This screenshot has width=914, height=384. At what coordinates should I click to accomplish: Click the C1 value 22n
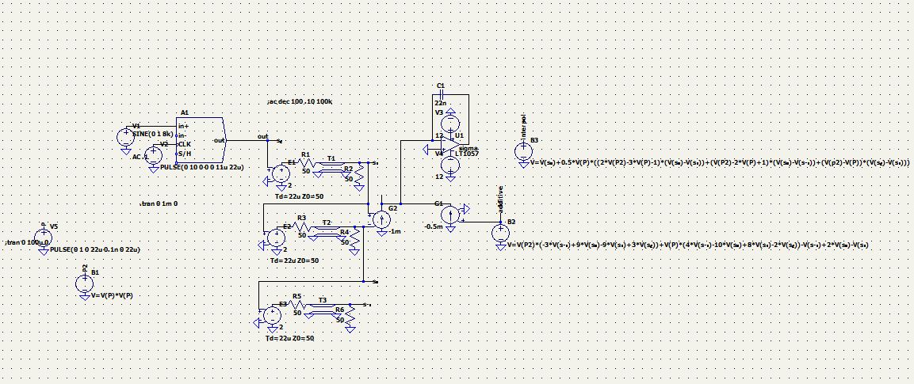pos(441,103)
